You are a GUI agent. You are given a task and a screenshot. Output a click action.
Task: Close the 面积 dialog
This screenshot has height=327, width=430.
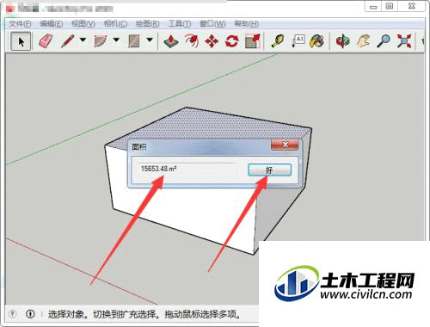pos(285,145)
